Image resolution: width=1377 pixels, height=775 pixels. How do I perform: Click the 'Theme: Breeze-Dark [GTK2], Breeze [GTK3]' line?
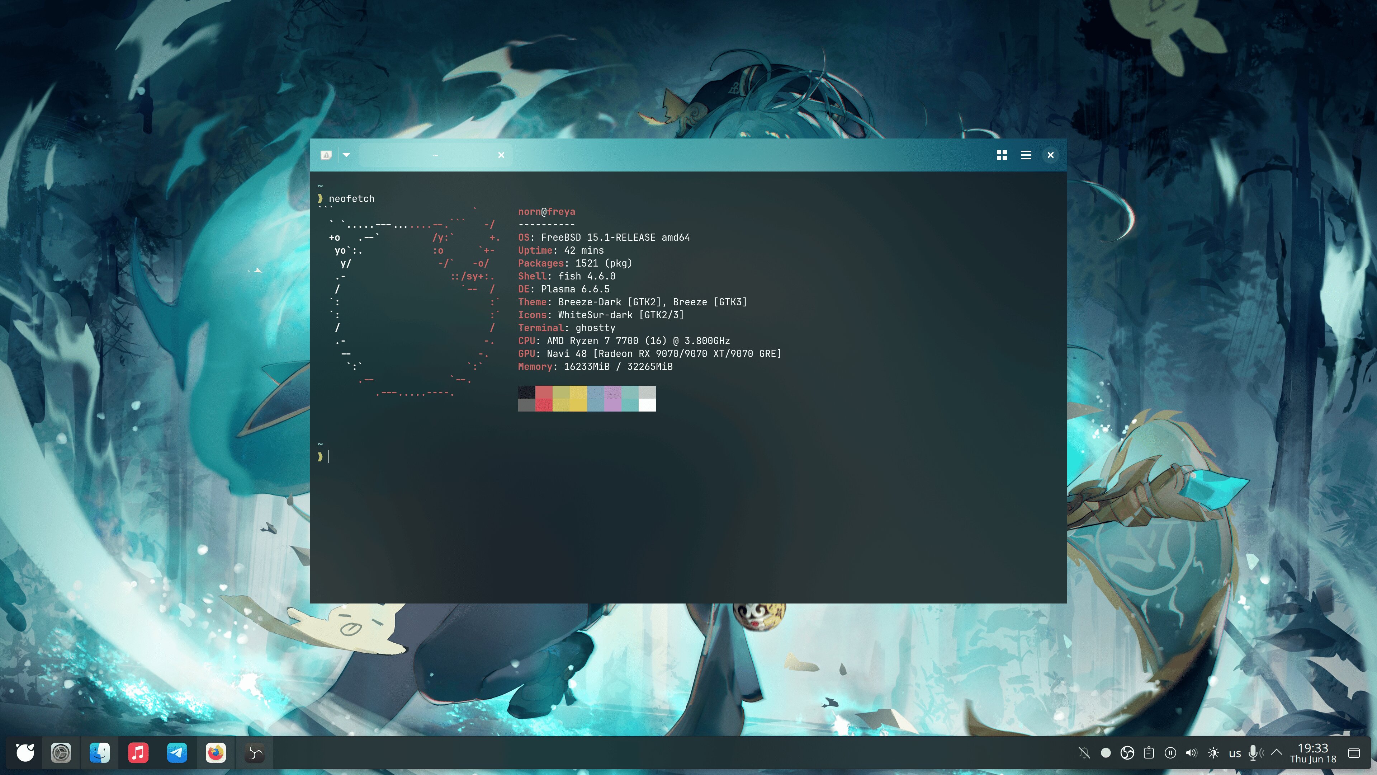point(632,302)
